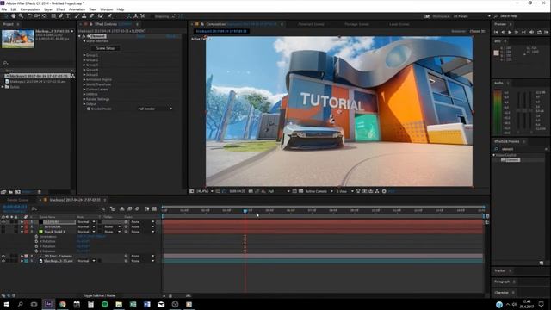
Task: Click the Draft 3D timeline icon
Action: click(x=113, y=208)
